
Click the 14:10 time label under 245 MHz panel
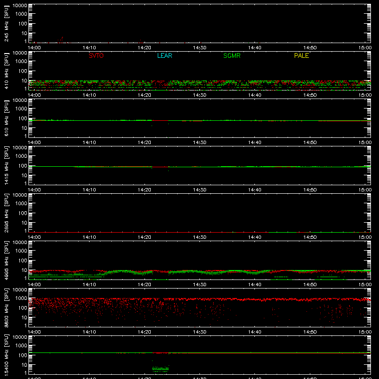tap(89, 48)
